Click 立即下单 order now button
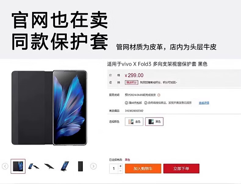Screen dimensions: 241x184 click(x=181, y=169)
